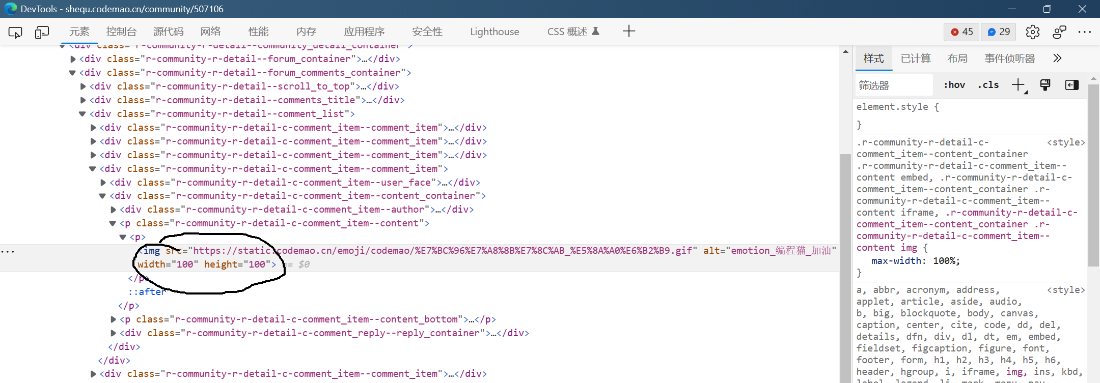This screenshot has width=1100, height=383.
Task: Collapse the p comment_item--content node
Action: point(113,223)
